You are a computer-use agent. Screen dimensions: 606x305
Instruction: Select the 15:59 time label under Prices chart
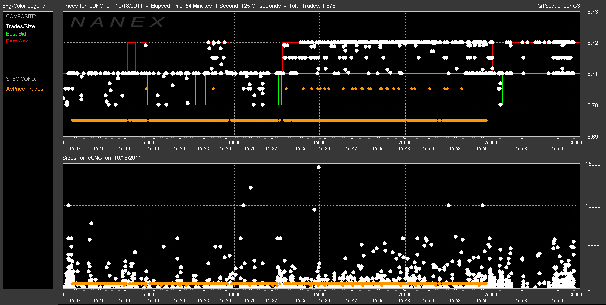557,149
